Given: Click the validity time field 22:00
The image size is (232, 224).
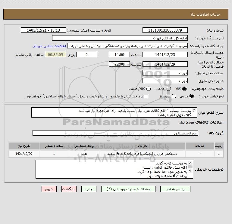Looking at the screenshot, I should [119, 64].
